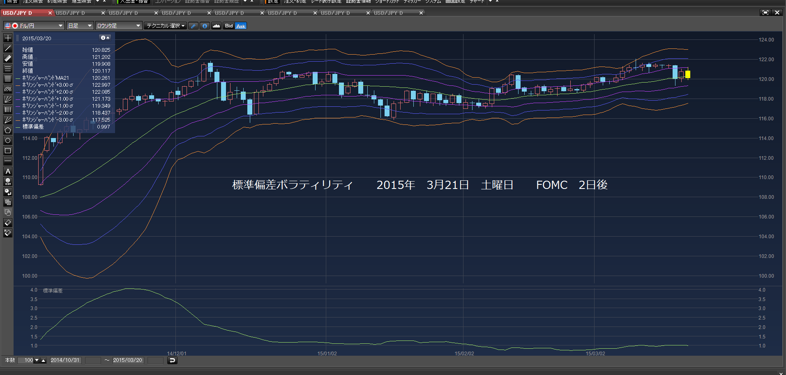786x375 pixels.
Task: Click the bar count field showing 100
Action: [25, 360]
